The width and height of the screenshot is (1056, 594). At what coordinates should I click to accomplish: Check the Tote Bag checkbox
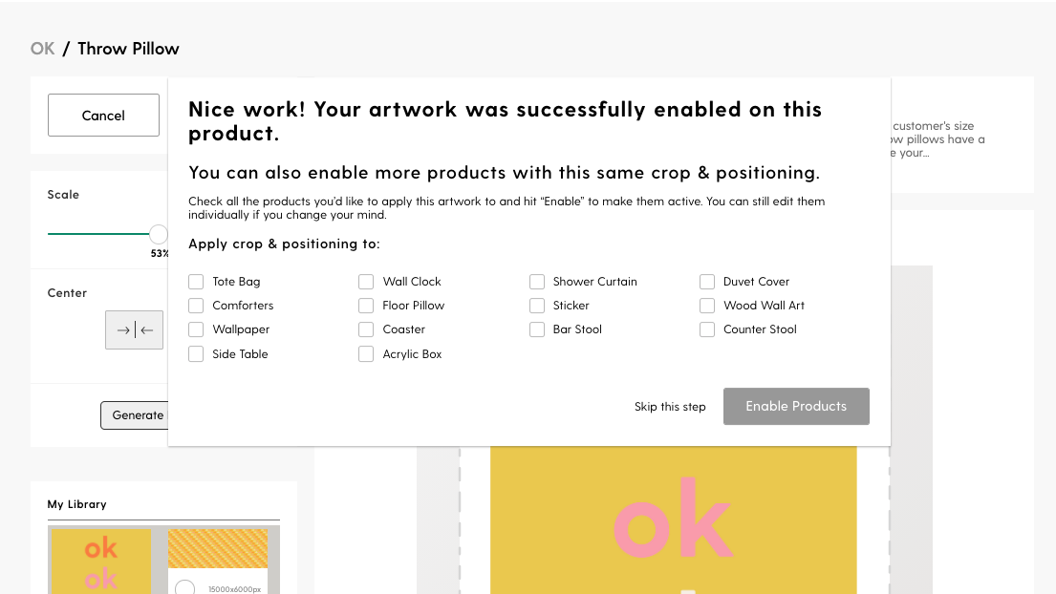click(196, 281)
